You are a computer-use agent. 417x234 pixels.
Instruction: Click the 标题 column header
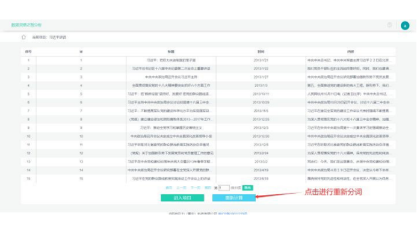171,52
